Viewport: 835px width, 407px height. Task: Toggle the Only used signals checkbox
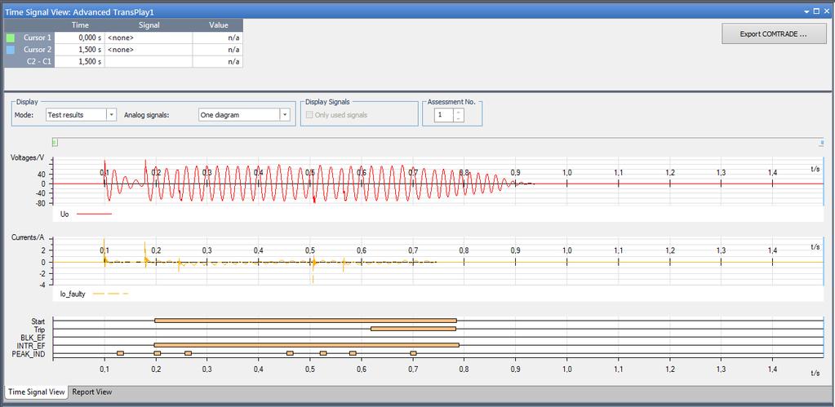tap(309, 115)
